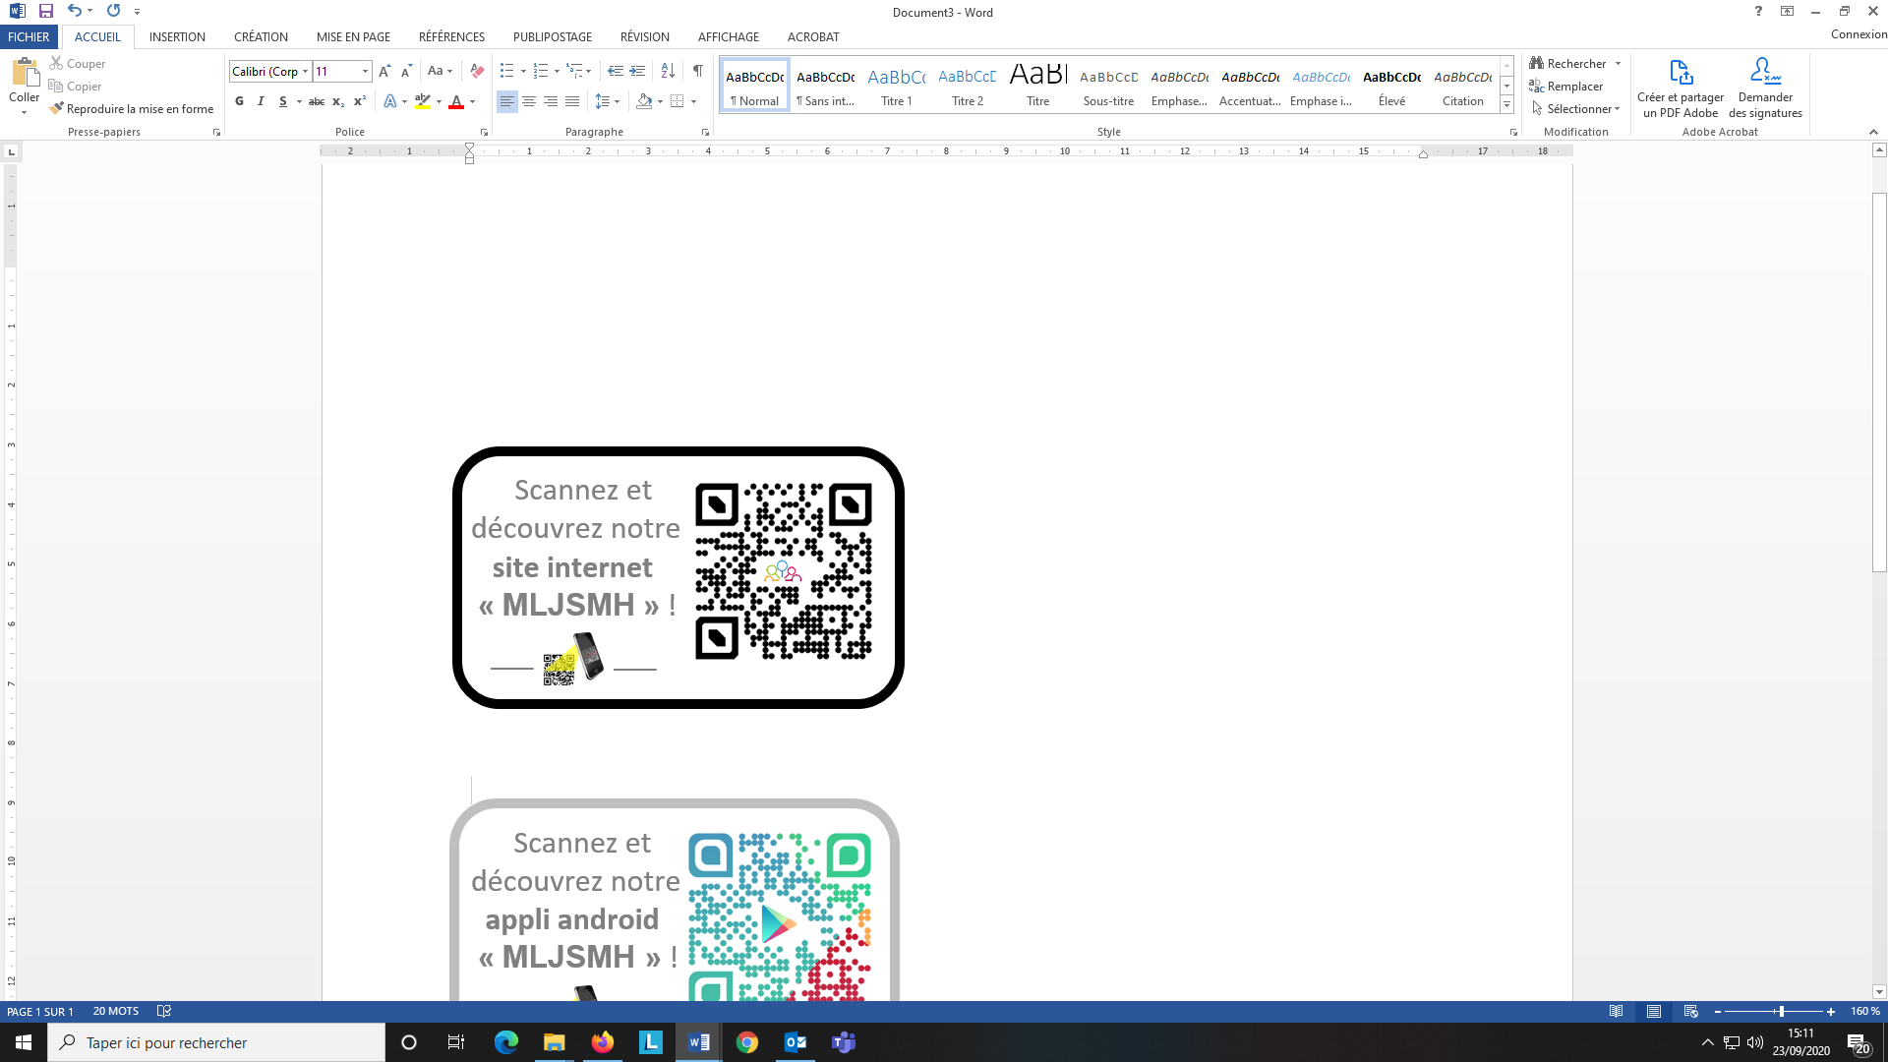This screenshot has width=1888, height=1062.
Task: Switch to the INSERTION tab
Action: (177, 36)
